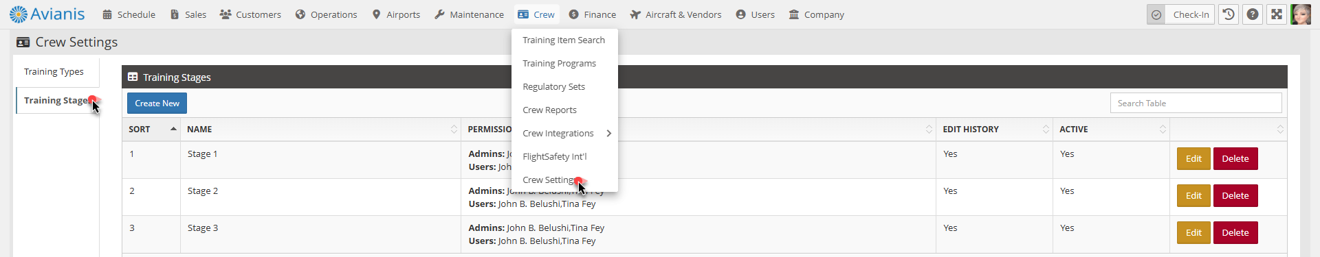Open the Finance menu
The height and width of the screenshot is (257, 1320).
click(593, 14)
